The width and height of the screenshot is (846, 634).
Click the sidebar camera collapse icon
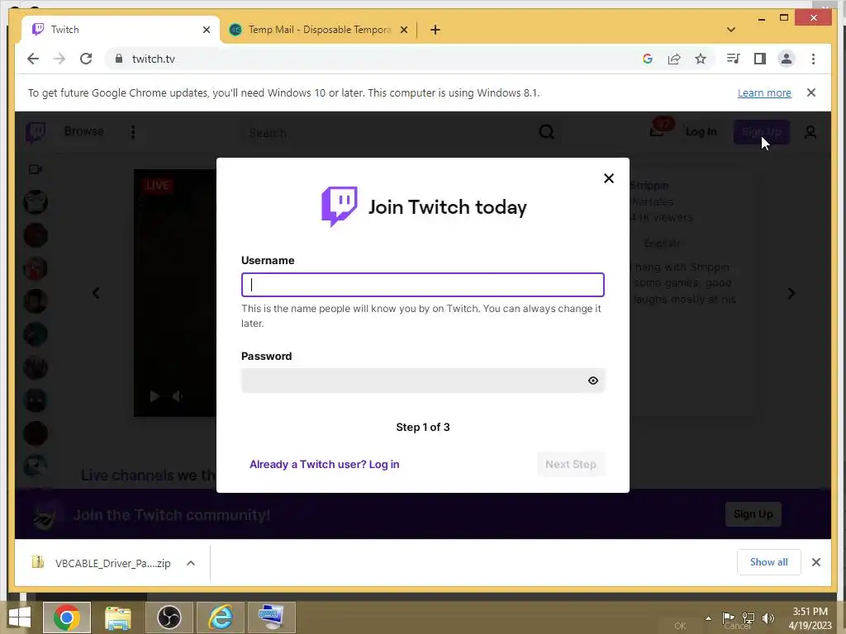[35, 169]
